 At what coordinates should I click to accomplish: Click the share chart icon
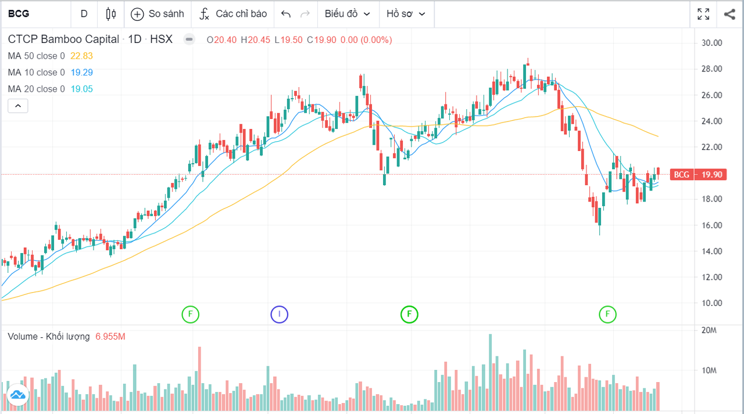click(729, 14)
